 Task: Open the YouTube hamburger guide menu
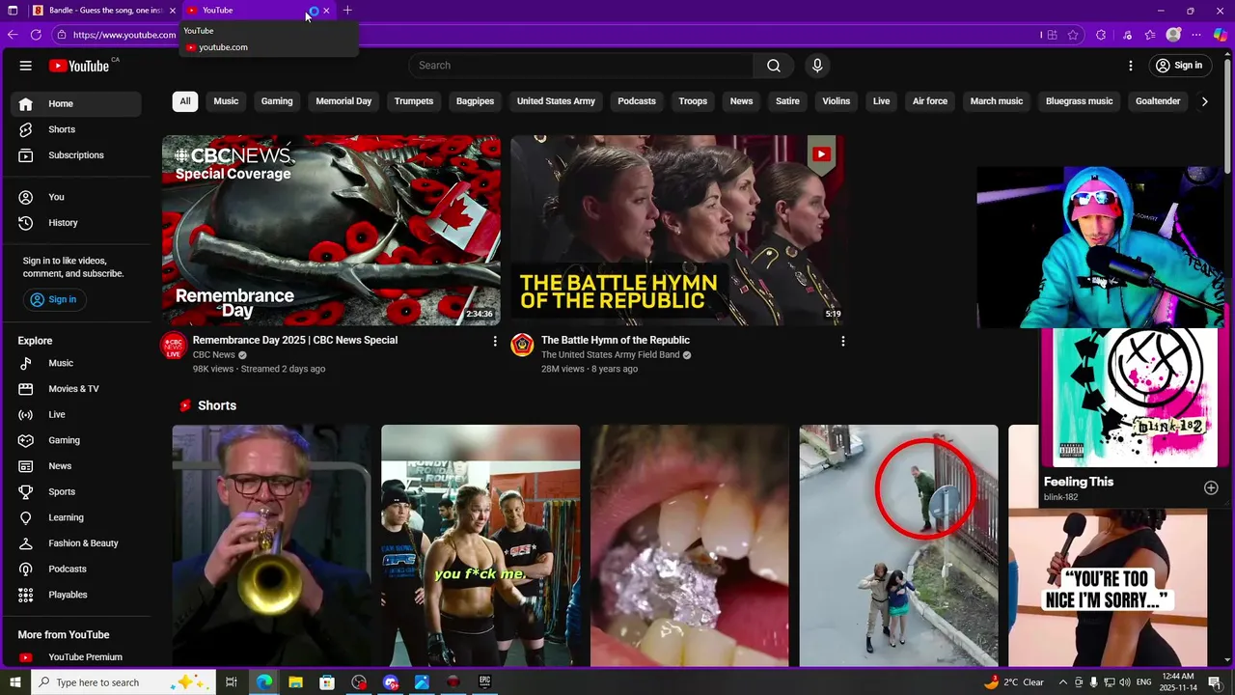[x=26, y=66]
